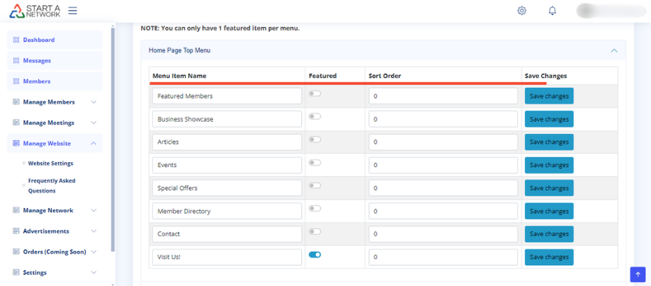Click the Messages icon in sidebar
Viewport: 651px width, 286px height.
coord(16,61)
